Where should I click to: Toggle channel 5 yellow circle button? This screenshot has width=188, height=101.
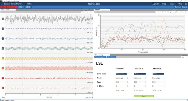3,58
